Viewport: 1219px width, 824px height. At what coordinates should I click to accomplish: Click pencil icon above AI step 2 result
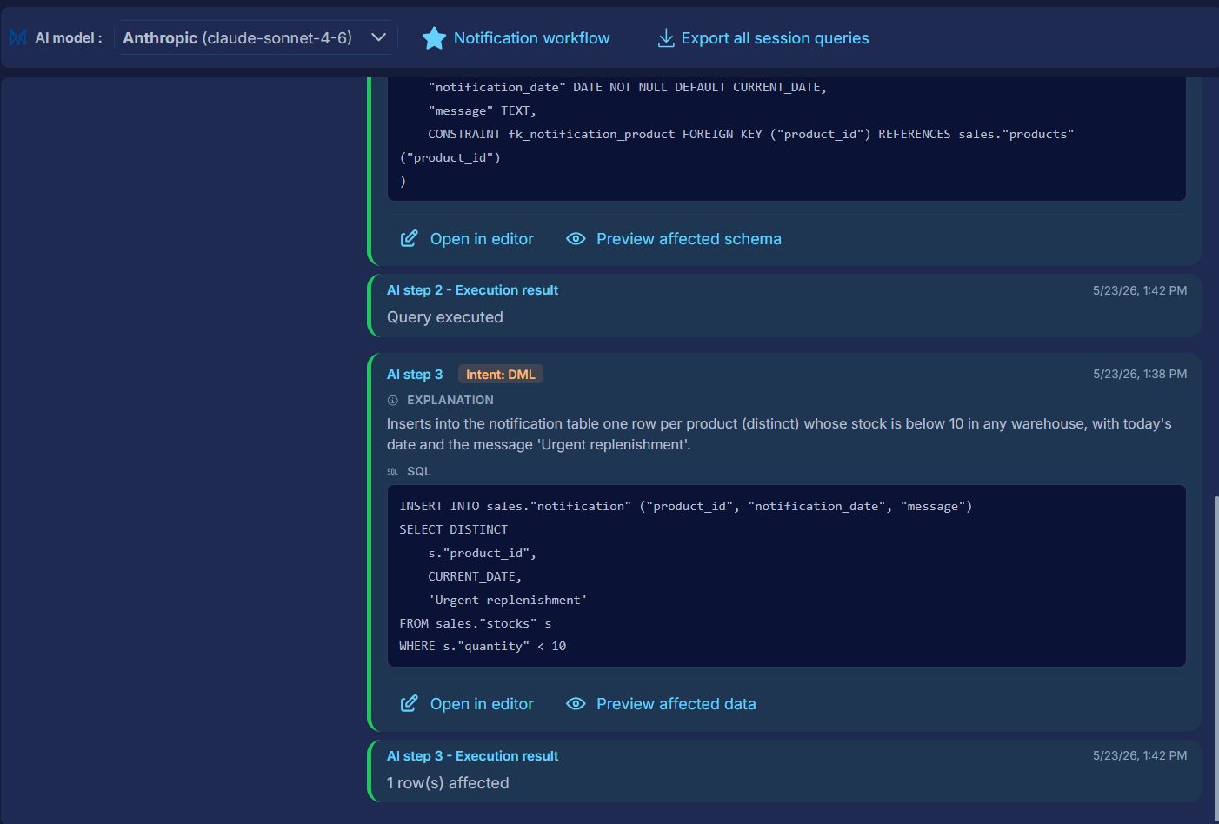coord(409,239)
